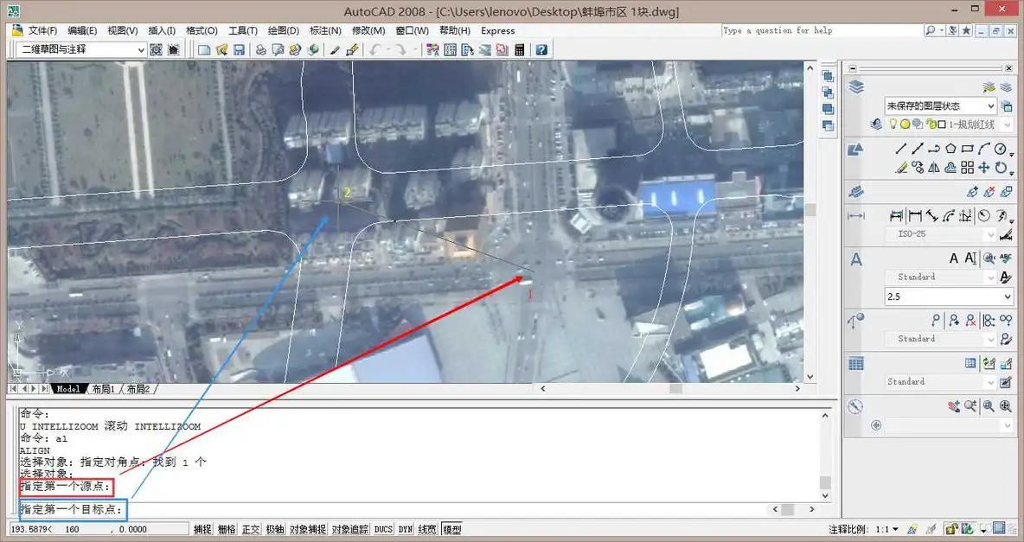1024x542 pixels.
Task: Select the multiline text tool
Action: pyautogui.click(x=954, y=258)
